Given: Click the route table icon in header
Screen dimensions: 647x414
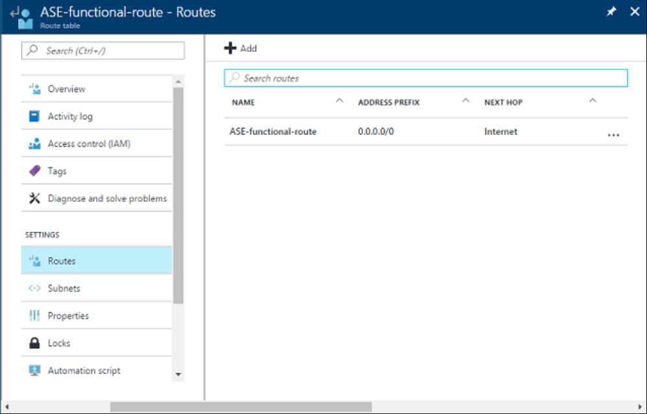Looking at the screenshot, I should click(22, 18).
